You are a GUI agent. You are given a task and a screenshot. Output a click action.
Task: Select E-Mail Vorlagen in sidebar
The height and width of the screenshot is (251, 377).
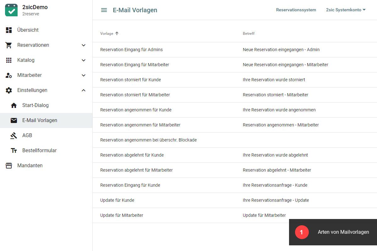(40, 120)
